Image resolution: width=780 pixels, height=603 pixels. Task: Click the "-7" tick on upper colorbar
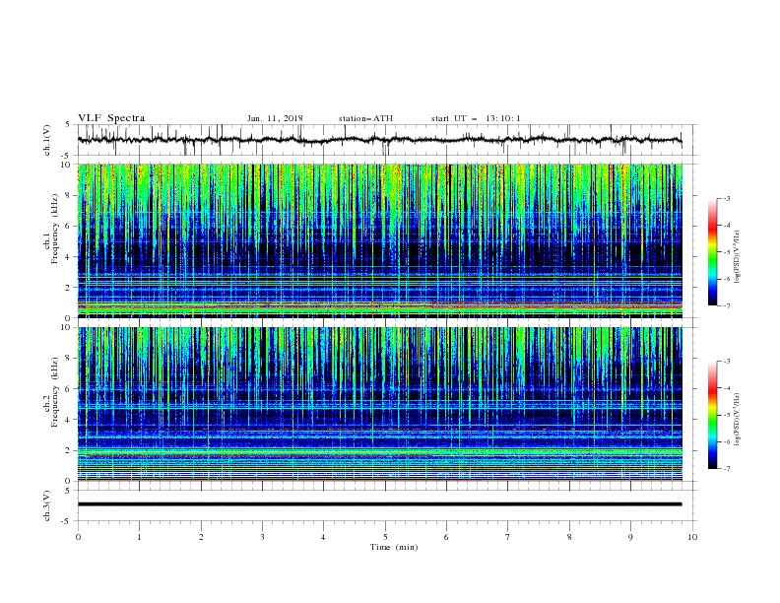coord(726,305)
